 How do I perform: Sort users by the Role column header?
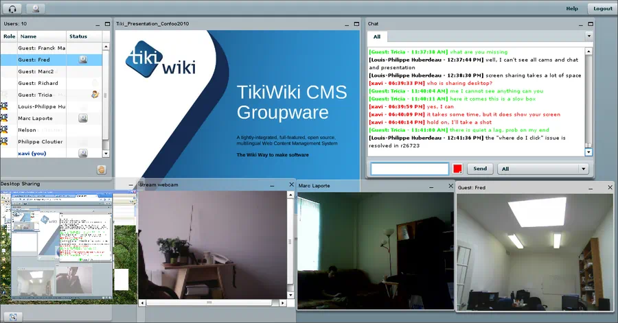9,36
